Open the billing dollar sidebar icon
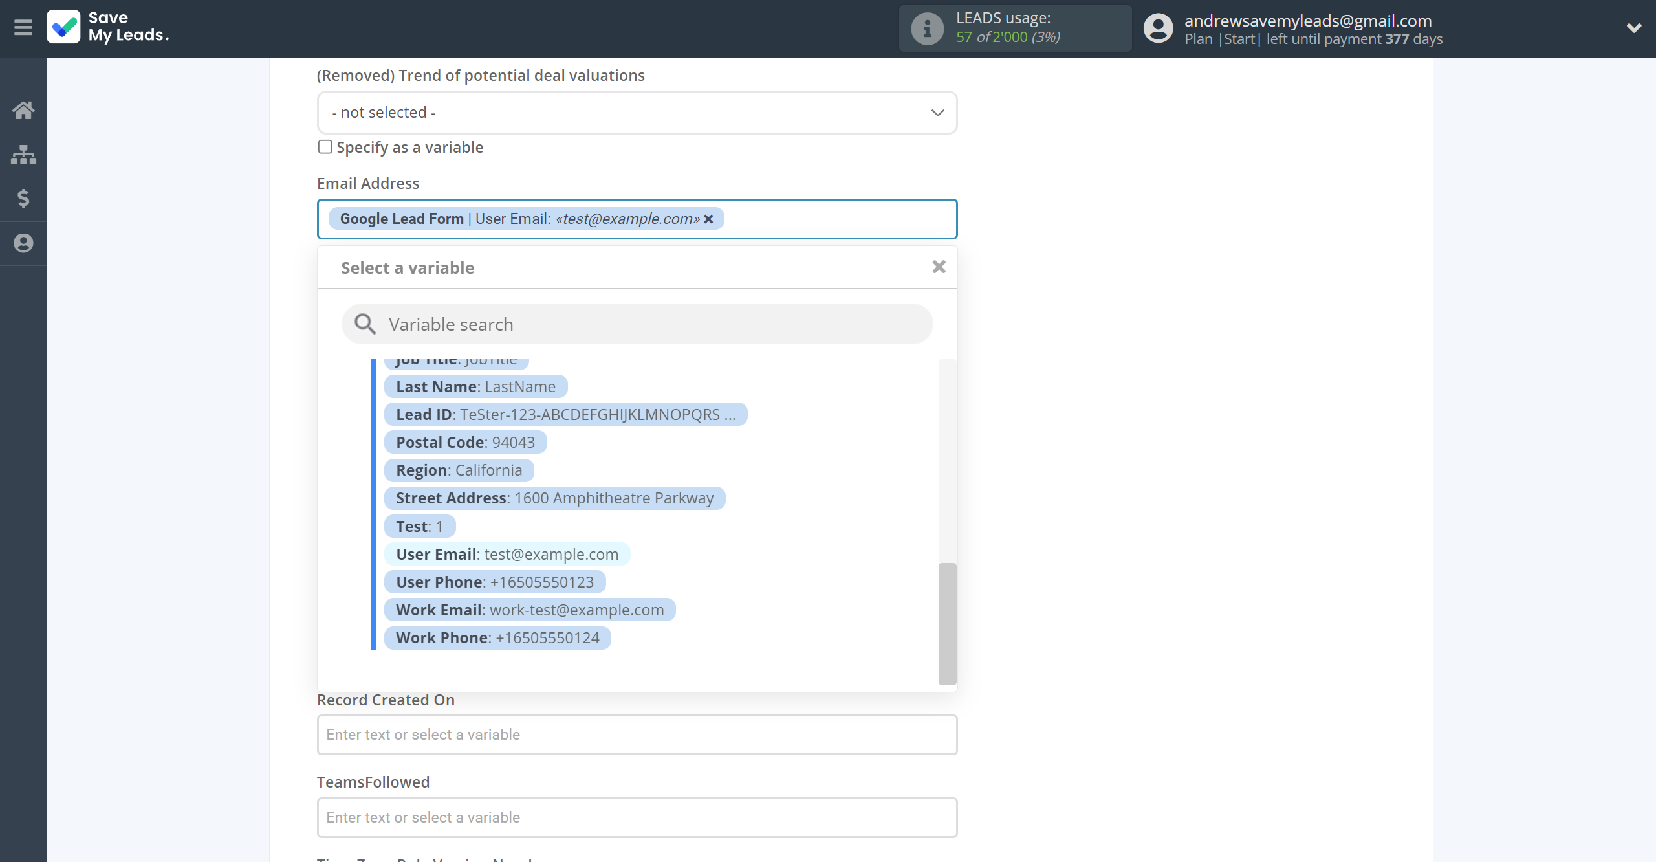The image size is (1656, 862). 23,199
